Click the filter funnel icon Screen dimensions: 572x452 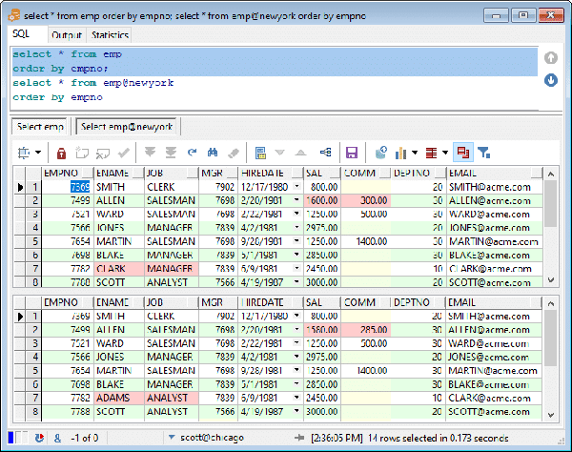click(484, 153)
